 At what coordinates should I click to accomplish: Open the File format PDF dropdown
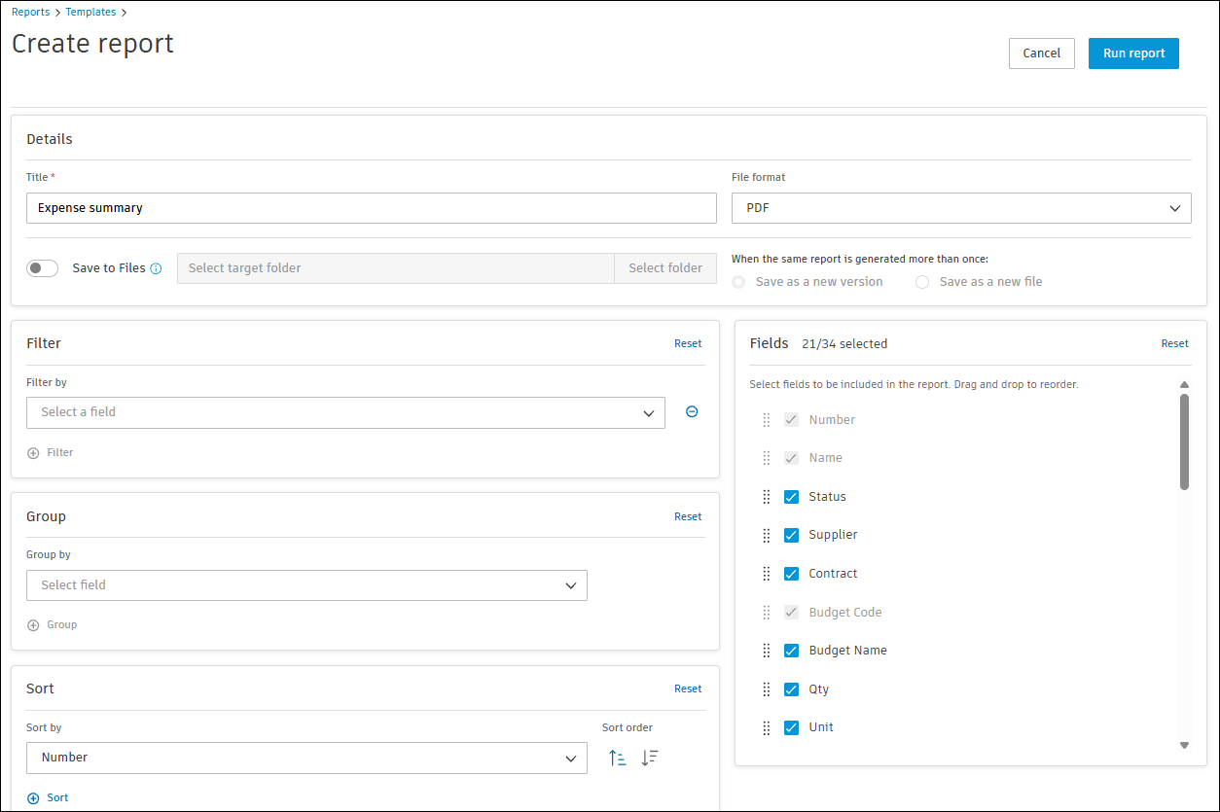[x=961, y=208]
